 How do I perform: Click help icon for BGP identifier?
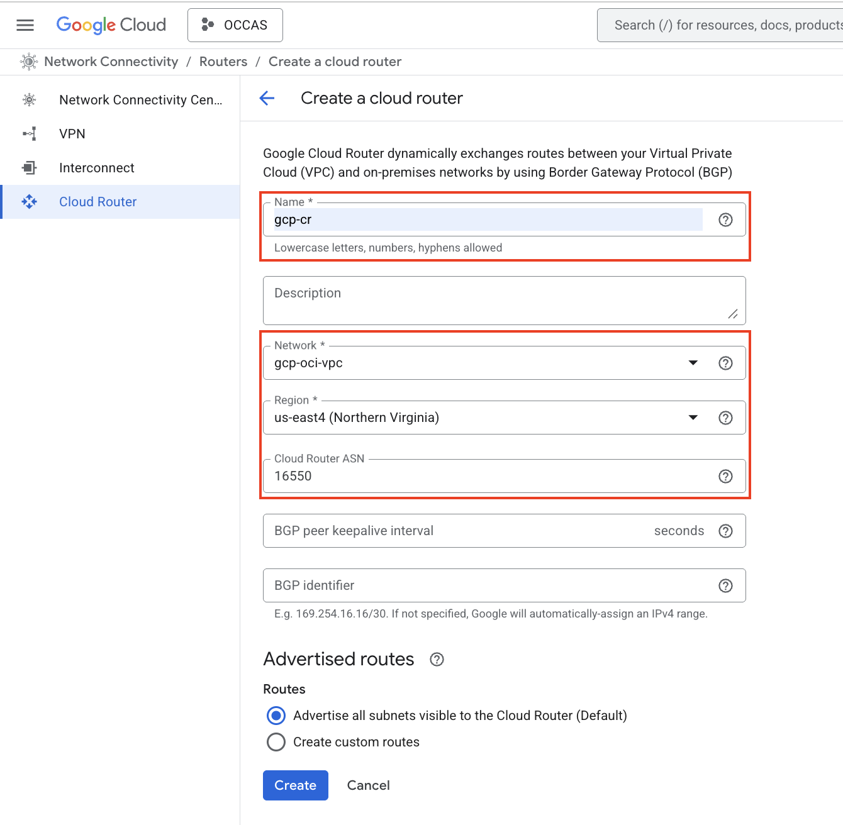click(725, 585)
